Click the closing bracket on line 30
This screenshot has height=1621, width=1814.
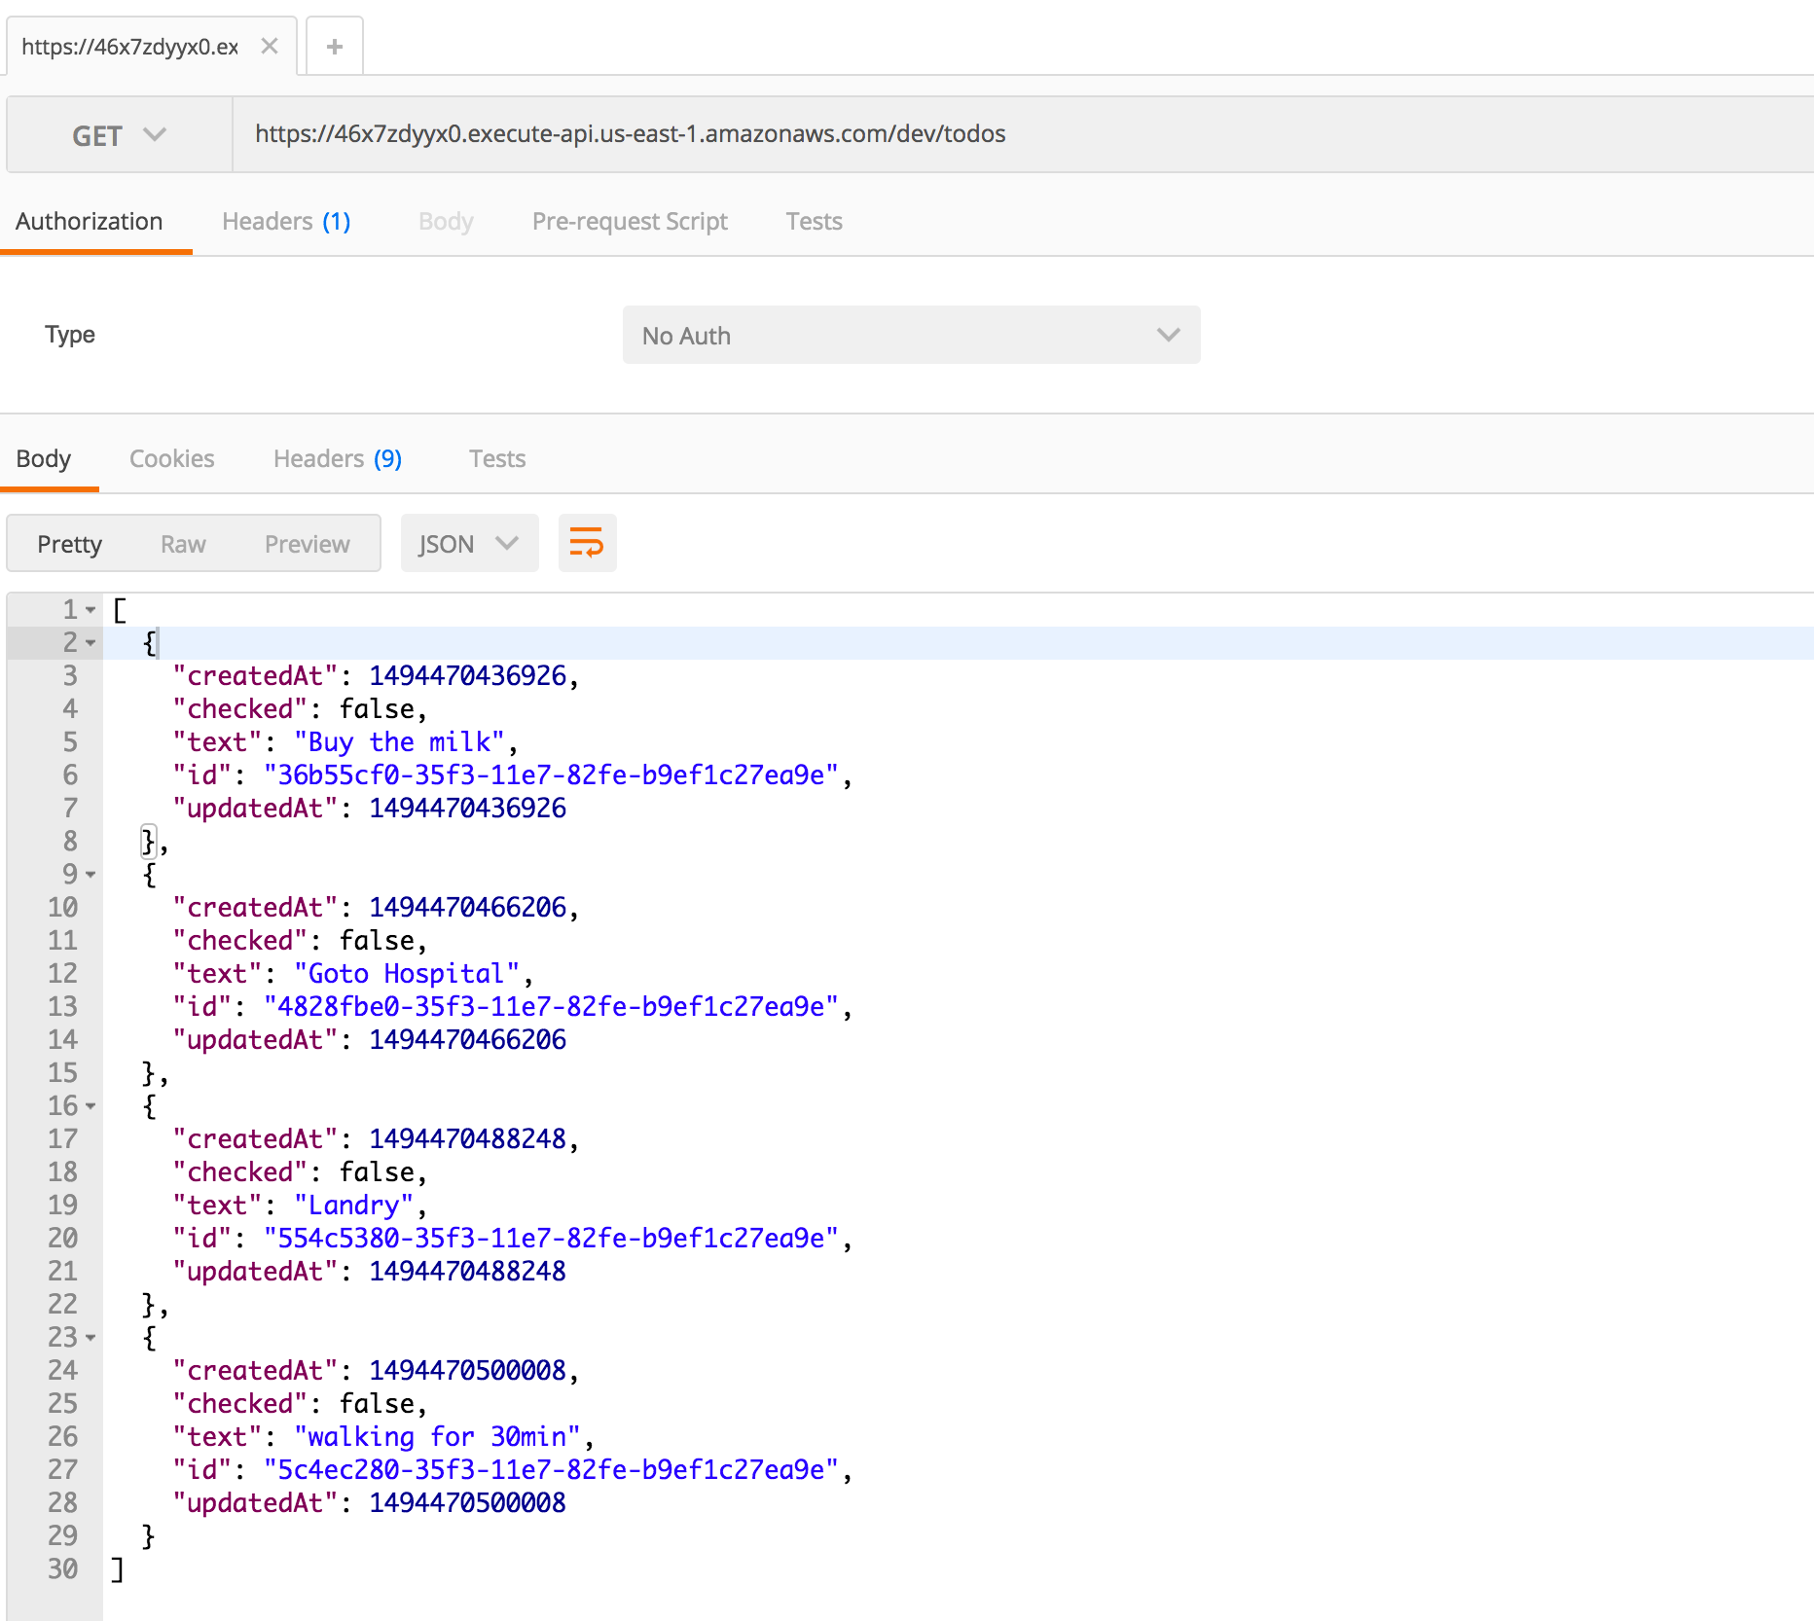117,1569
